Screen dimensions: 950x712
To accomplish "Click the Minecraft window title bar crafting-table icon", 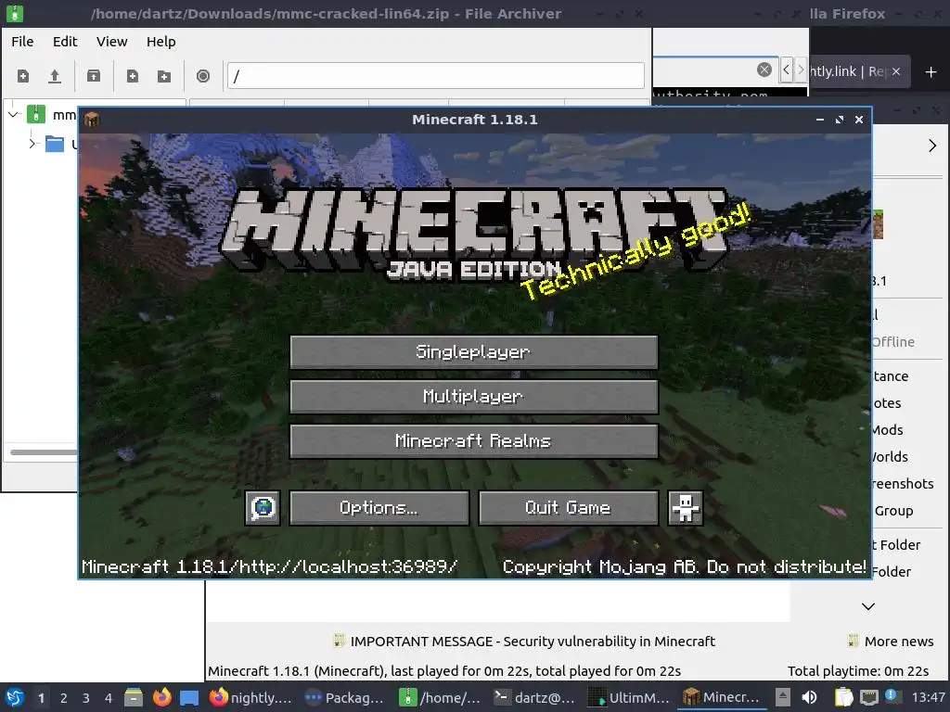I will coord(92,120).
